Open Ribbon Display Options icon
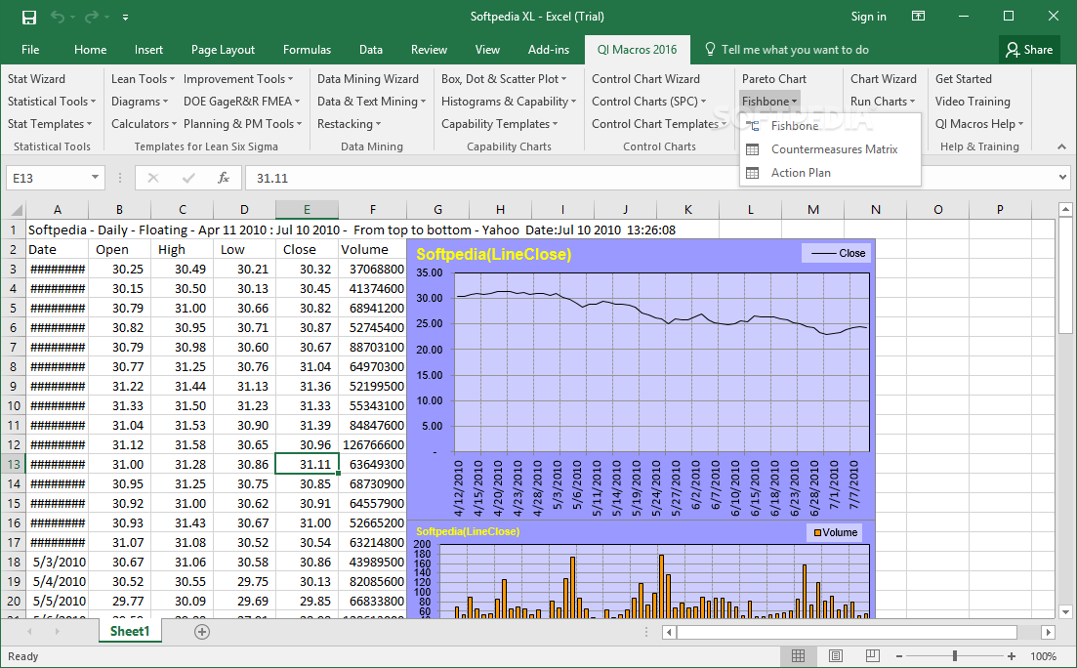Screen dimensions: 1077x668 pos(918,17)
